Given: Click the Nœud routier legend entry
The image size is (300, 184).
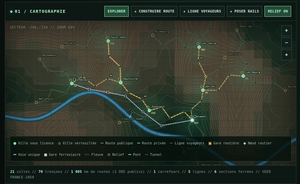Looking at the screenshot, I should pos(257,143).
